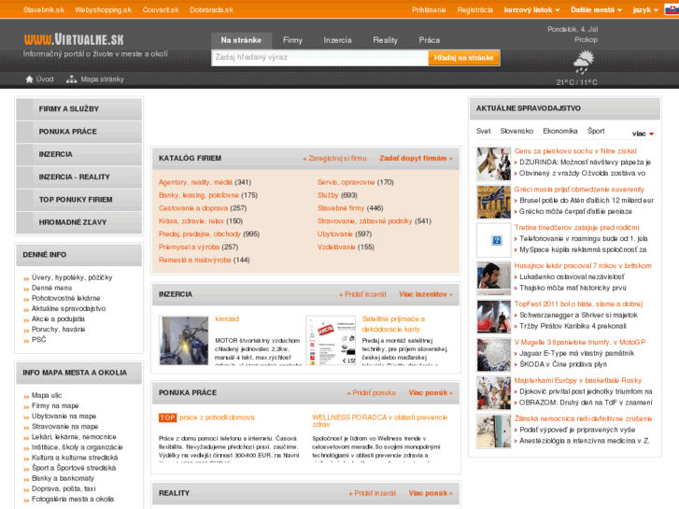Open the Fotogaléria mesta a okolia link

coord(73,500)
